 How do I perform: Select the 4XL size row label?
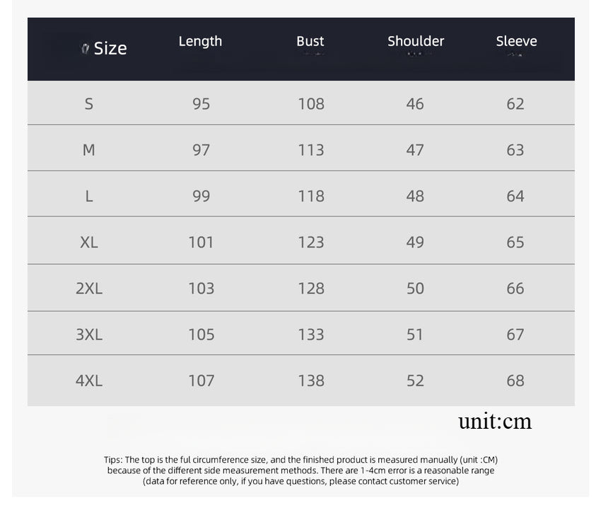[89, 381]
